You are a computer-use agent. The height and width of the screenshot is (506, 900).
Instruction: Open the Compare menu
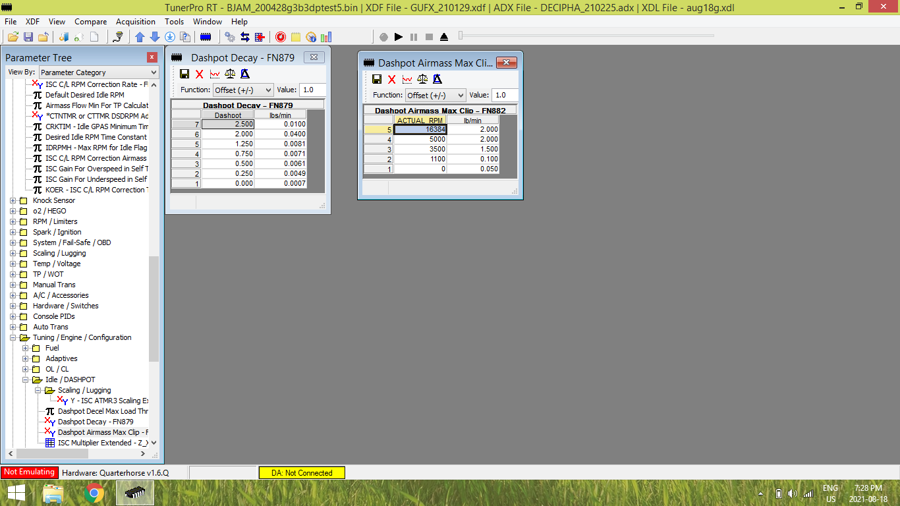[x=90, y=22]
